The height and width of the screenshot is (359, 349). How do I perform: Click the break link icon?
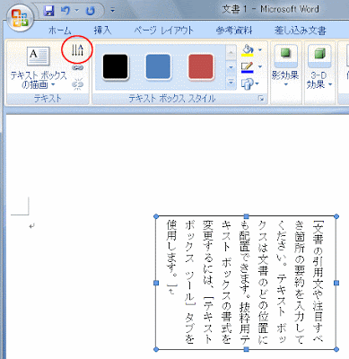78,84
